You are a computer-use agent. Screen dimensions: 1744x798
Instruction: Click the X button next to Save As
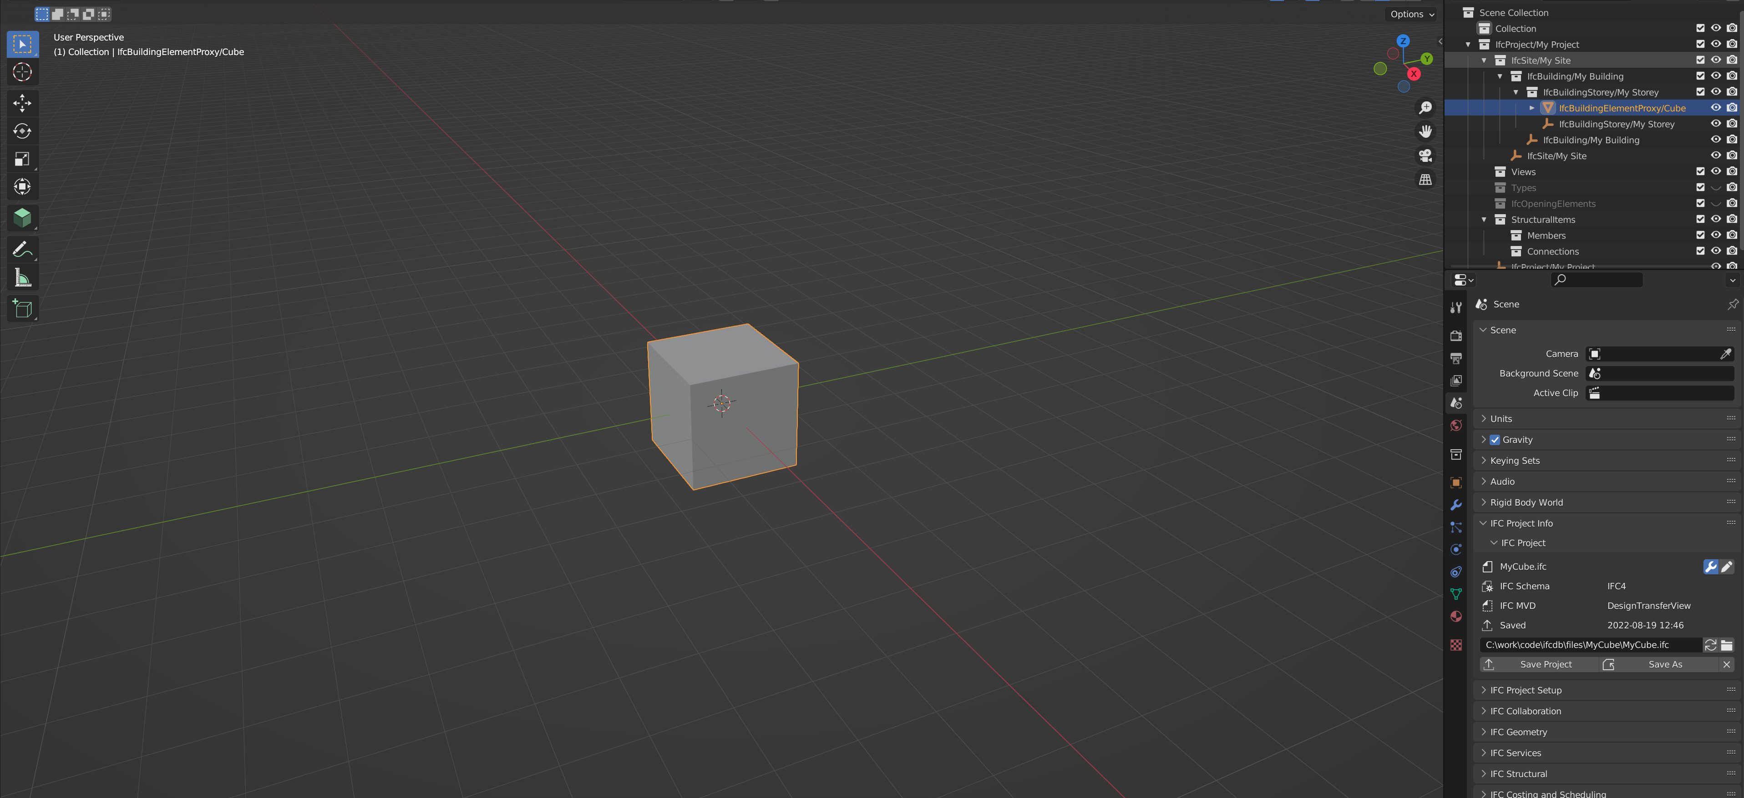point(1726,664)
